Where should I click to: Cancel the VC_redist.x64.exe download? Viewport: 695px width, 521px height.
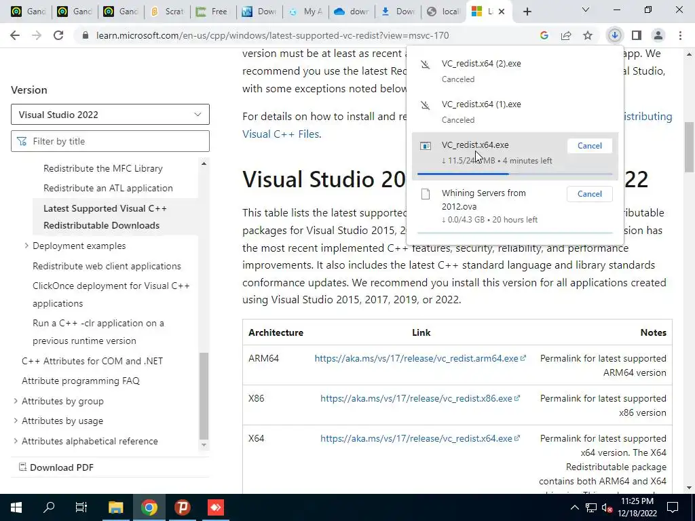click(590, 146)
